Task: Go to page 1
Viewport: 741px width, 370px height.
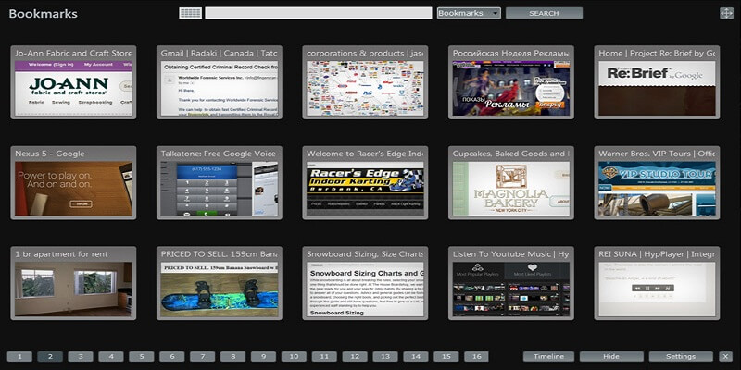Action: [19, 357]
